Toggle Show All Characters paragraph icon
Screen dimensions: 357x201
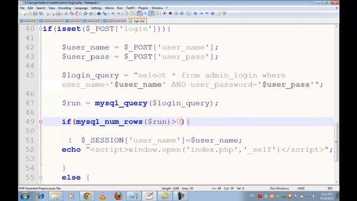145,13
